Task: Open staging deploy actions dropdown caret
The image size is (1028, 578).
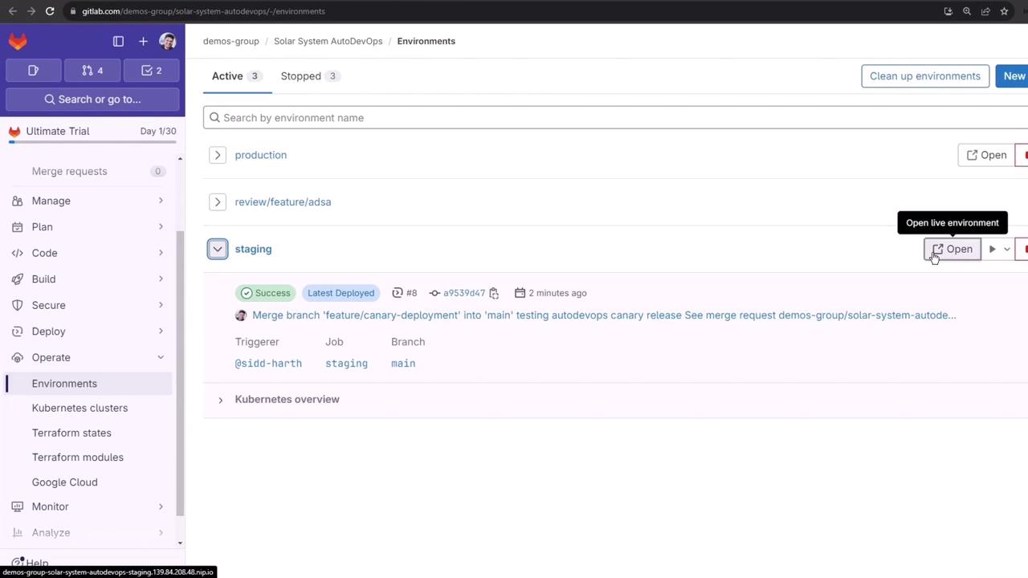Action: tap(1006, 249)
